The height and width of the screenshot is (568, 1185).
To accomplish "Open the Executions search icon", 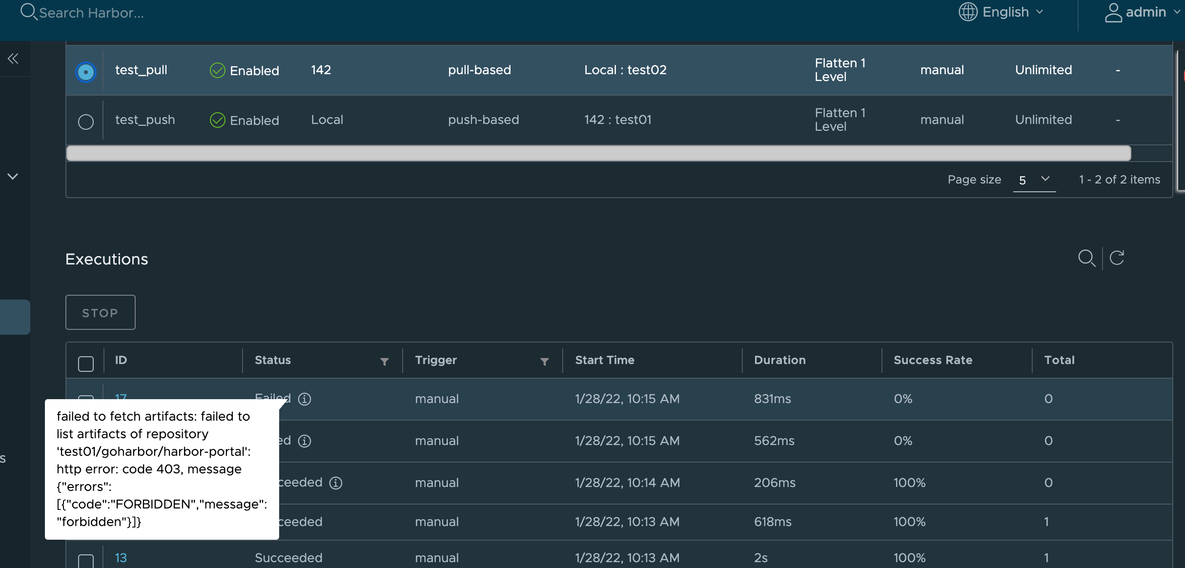I will [1087, 258].
